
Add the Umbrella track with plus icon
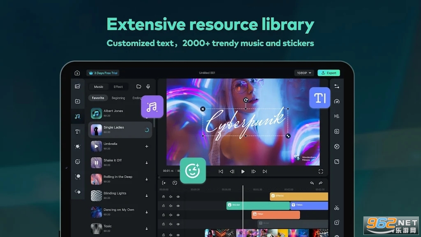(x=147, y=146)
